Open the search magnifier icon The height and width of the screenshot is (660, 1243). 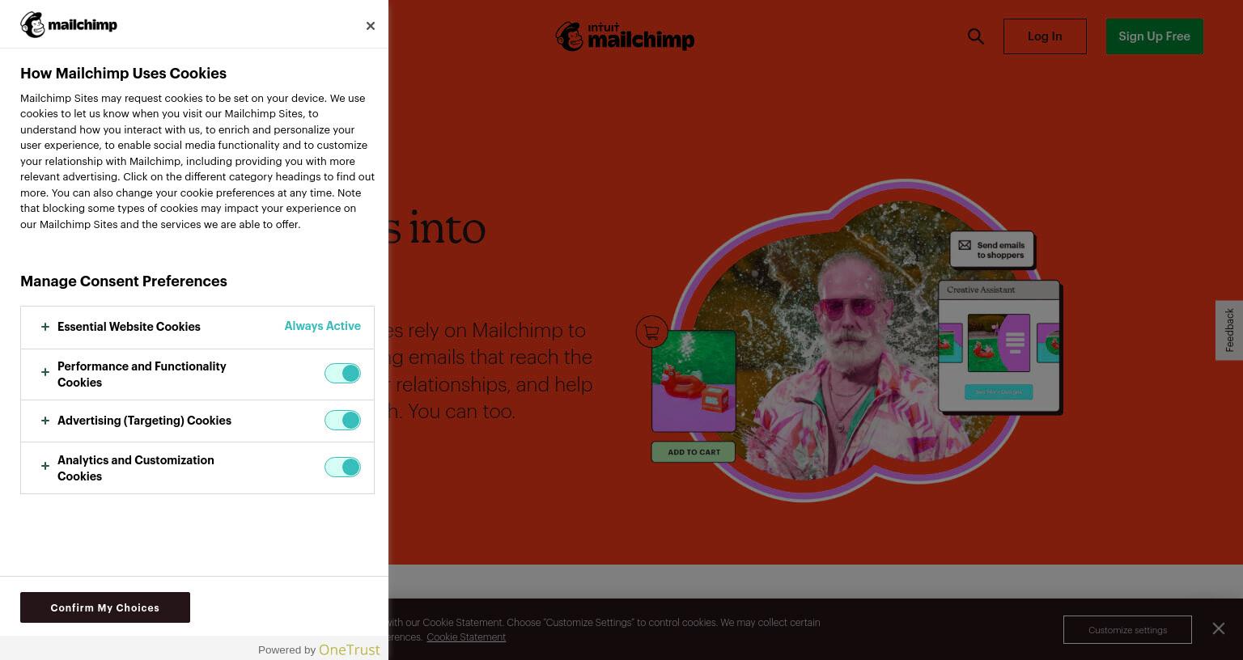976,36
